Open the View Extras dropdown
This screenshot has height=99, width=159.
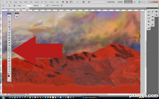[x=72, y=2]
